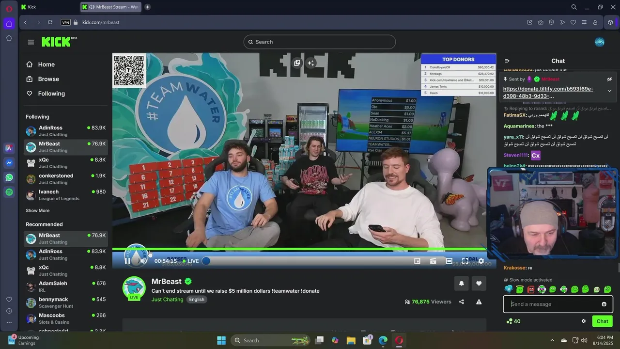620x349 pixels.
Task: Toggle the mini player icon
Action: point(417,261)
